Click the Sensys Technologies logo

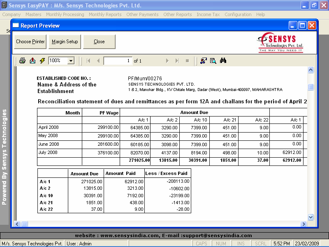coord(280,42)
